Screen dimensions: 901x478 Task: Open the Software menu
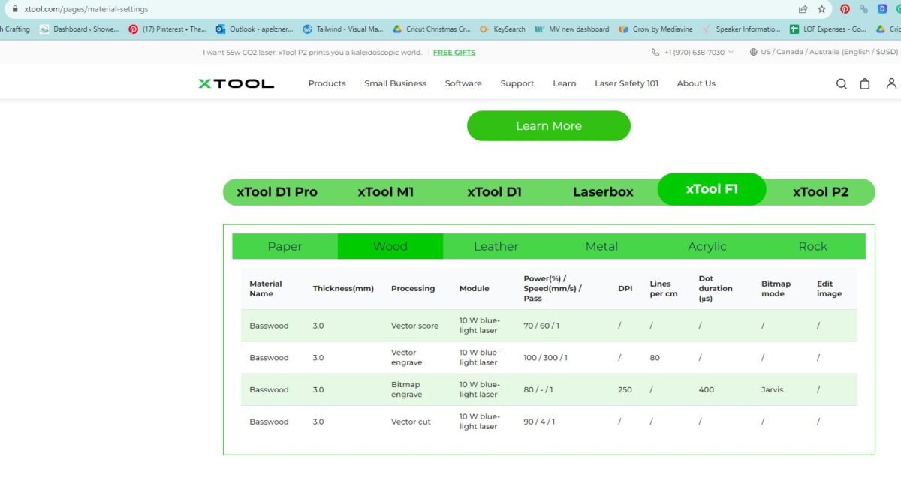(x=463, y=83)
